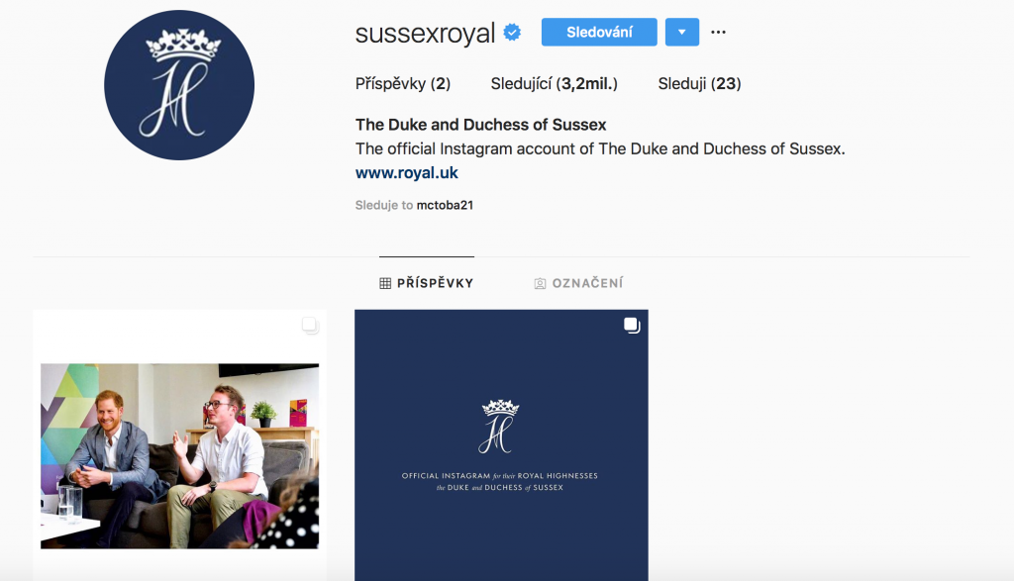Click the carousel icon on the navy post
The image size is (1014, 581).
(632, 326)
